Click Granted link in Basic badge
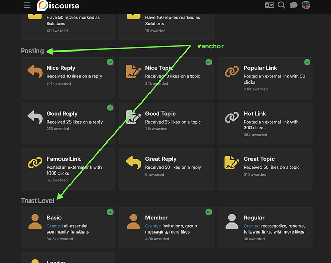 click(x=55, y=226)
